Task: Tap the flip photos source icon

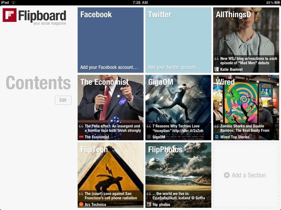Action: tap(149, 204)
